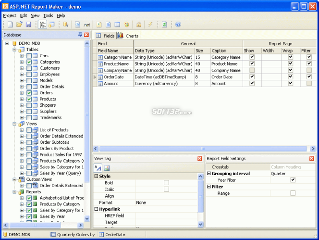Enable the Bold style checkbox
The width and height of the screenshot is (319, 240).
click(166, 183)
